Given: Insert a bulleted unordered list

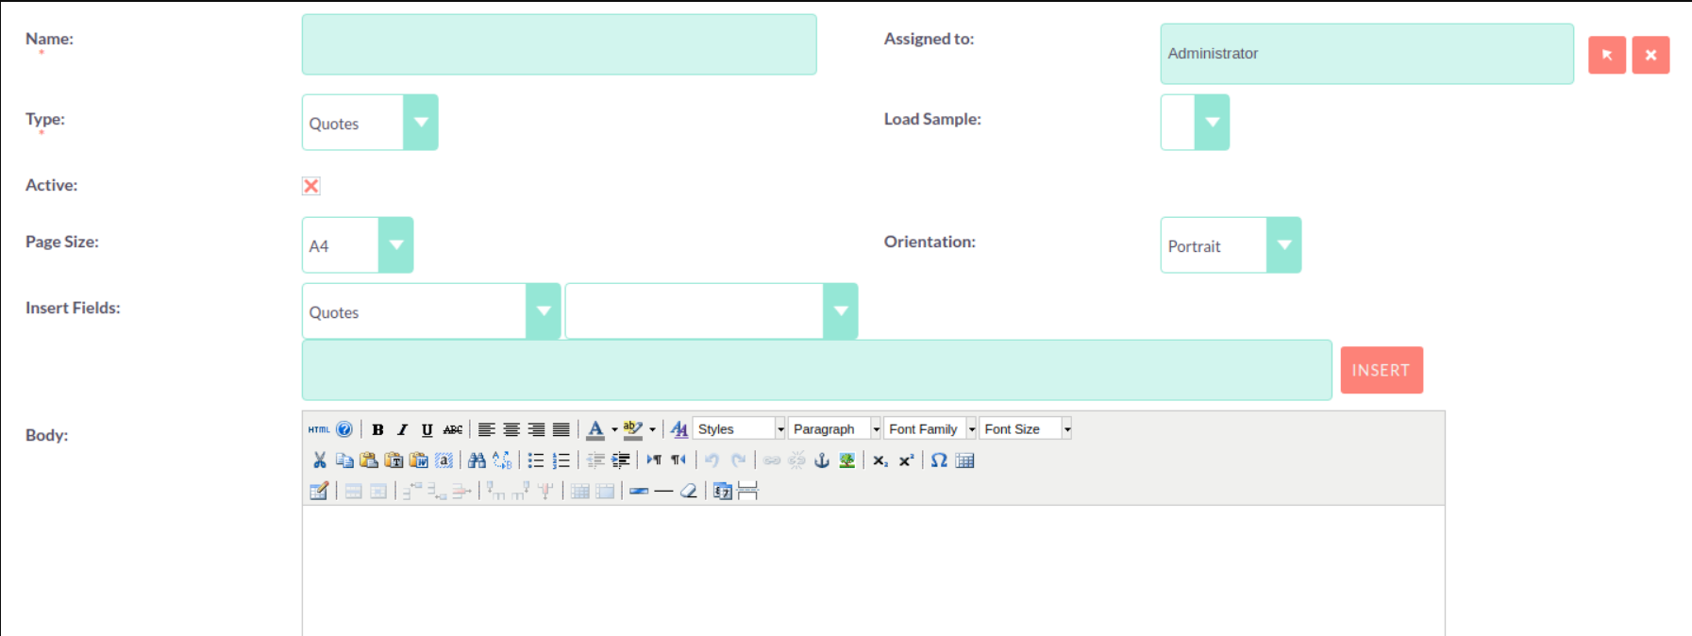Looking at the screenshot, I should [x=535, y=460].
